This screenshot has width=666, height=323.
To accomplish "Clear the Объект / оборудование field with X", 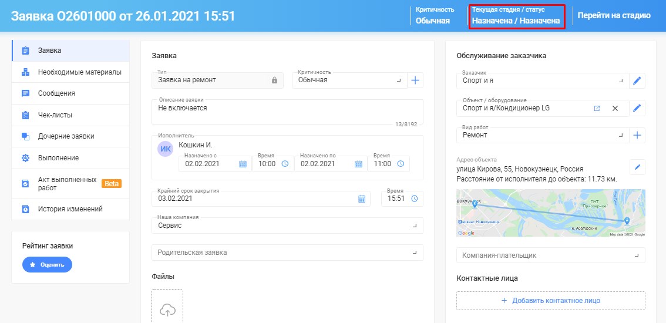I will tap(614, 109).
